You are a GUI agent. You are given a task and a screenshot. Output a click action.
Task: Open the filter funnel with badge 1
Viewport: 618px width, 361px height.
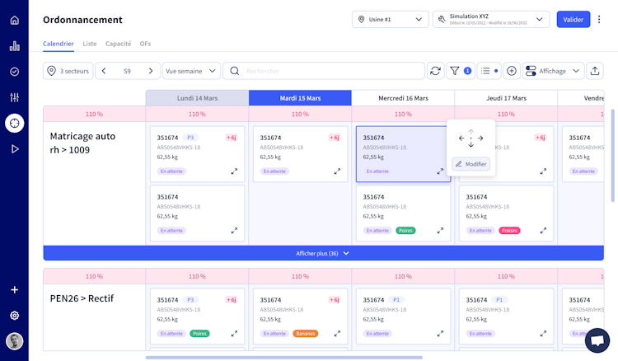click(461, 71)
